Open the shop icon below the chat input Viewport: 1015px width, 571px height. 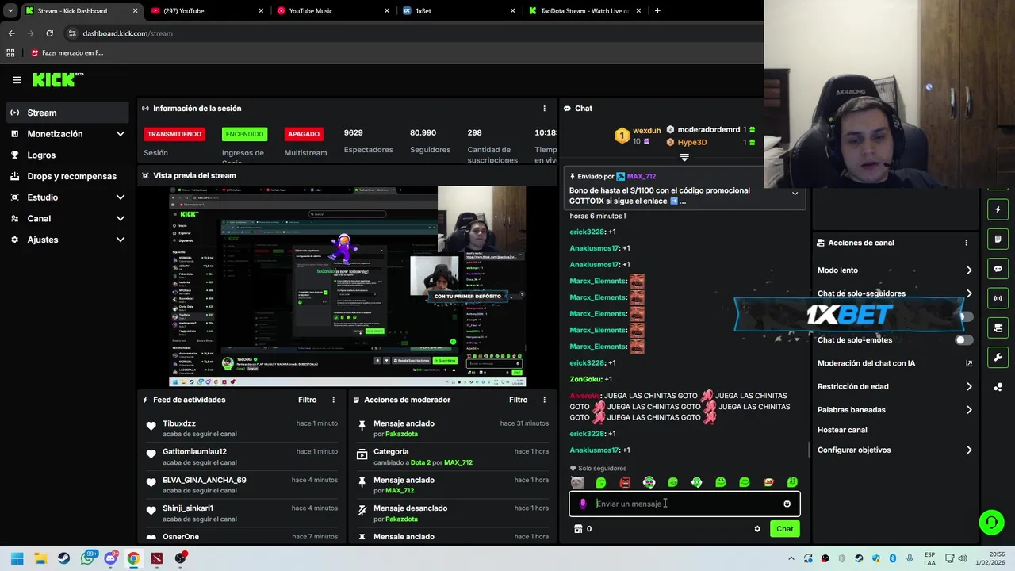point(578,529)
